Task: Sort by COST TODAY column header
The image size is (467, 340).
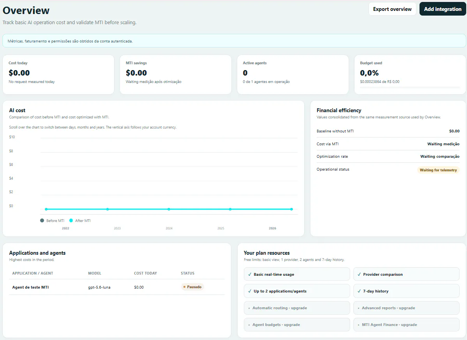Action: [x=145, y=273]
